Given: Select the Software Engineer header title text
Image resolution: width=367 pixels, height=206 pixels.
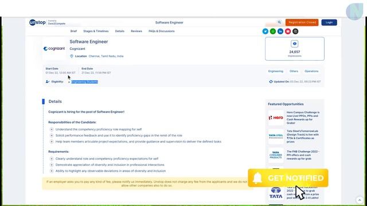Looking at the screenshot, I should [169, 23].
